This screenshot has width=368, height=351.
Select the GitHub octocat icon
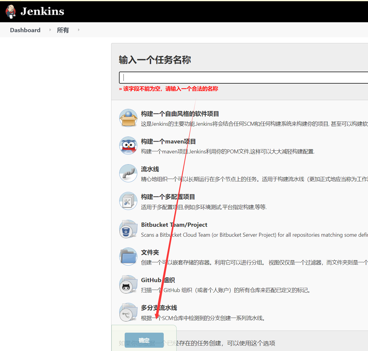128,284
